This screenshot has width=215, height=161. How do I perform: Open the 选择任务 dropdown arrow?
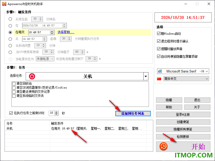(146, 76)
